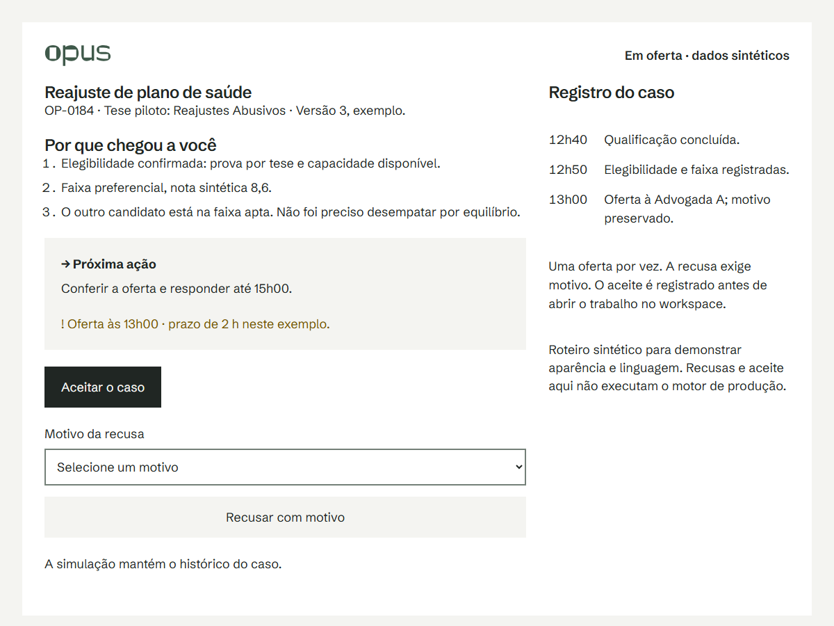The image size is (834, 626).
Task: Click 'A simulação mantém o histórico do caso'
Action: click(x=163, y=564)
